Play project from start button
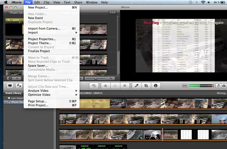Screen dimensions: 227x149 [17, 78]
